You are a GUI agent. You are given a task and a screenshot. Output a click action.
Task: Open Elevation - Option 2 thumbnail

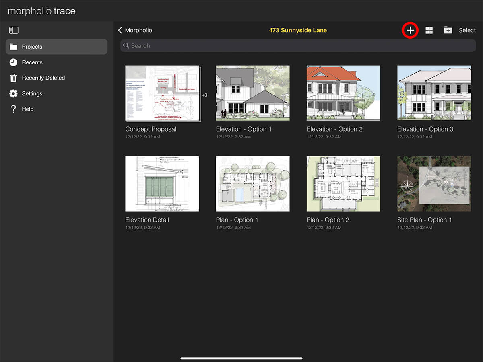tap(343, 93)
